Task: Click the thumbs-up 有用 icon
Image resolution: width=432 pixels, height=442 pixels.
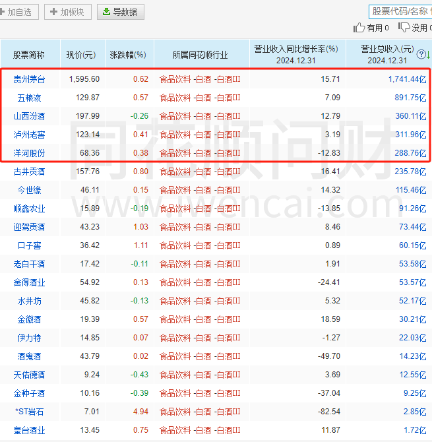Action: (359, 28)
